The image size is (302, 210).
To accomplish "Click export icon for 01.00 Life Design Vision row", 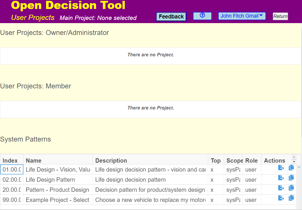I will pyautogui.click(x=281, y=168).
